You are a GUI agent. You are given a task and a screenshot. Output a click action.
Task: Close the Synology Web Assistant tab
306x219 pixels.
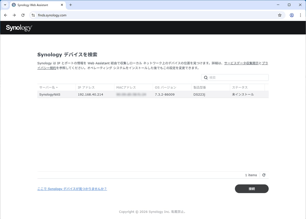pyautogui.click(x=62, y=5)
